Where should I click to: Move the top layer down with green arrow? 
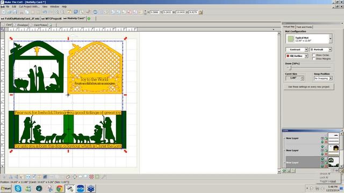pyautogui.click(x=322, y=142)
